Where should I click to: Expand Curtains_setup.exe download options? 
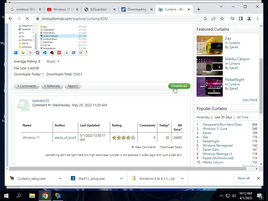click(60, 178)
